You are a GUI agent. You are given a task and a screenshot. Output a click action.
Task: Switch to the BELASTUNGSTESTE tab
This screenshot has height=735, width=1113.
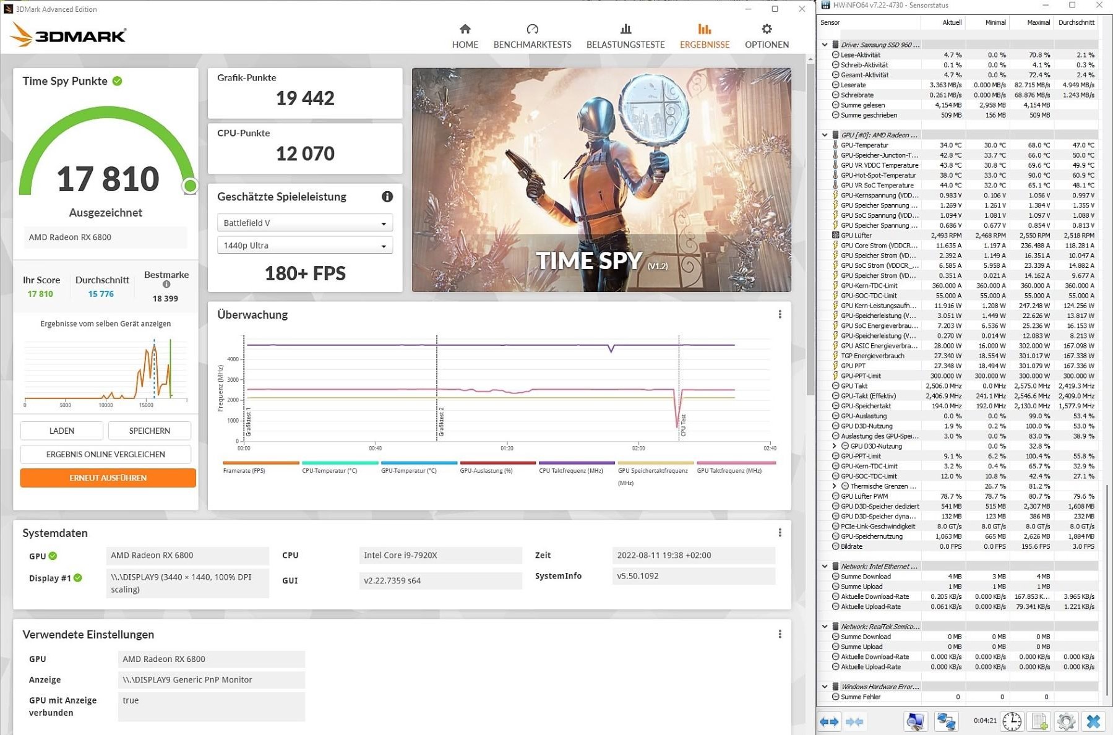625,37
